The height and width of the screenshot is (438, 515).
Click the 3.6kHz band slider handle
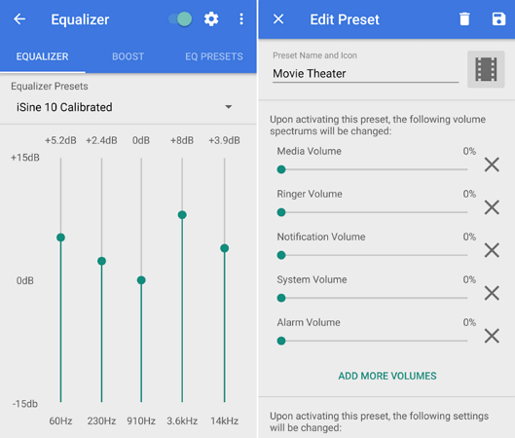point(182,215)
